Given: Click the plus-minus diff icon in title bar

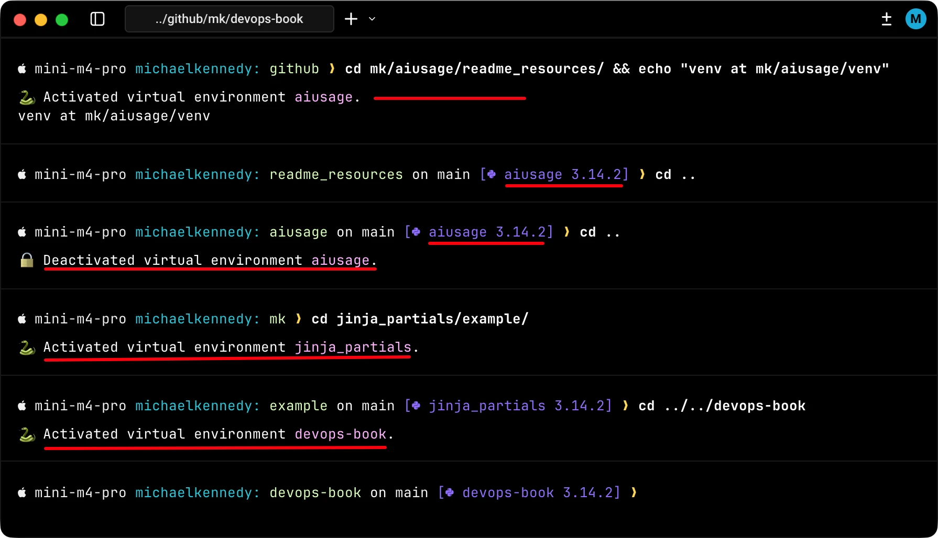Looking at the screenshot, I should point(886,19).
